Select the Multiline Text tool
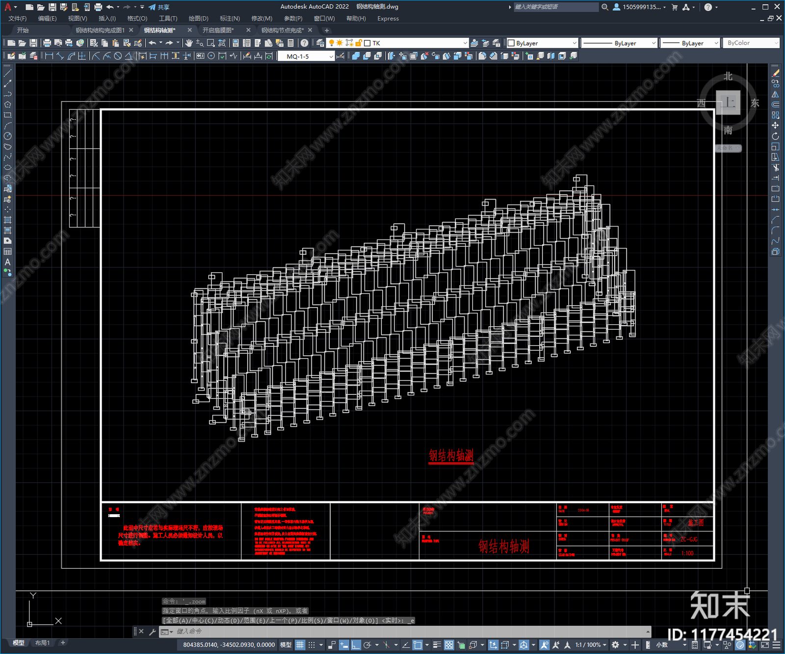The image size is (785, 654). click(7, 262)
